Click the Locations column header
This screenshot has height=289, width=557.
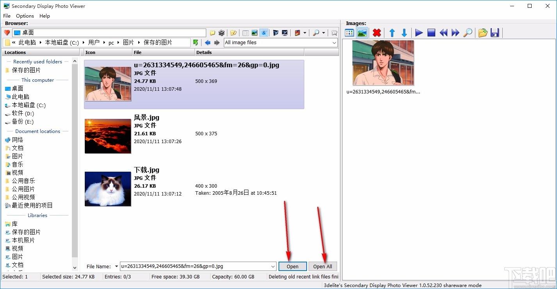point(40,52)
